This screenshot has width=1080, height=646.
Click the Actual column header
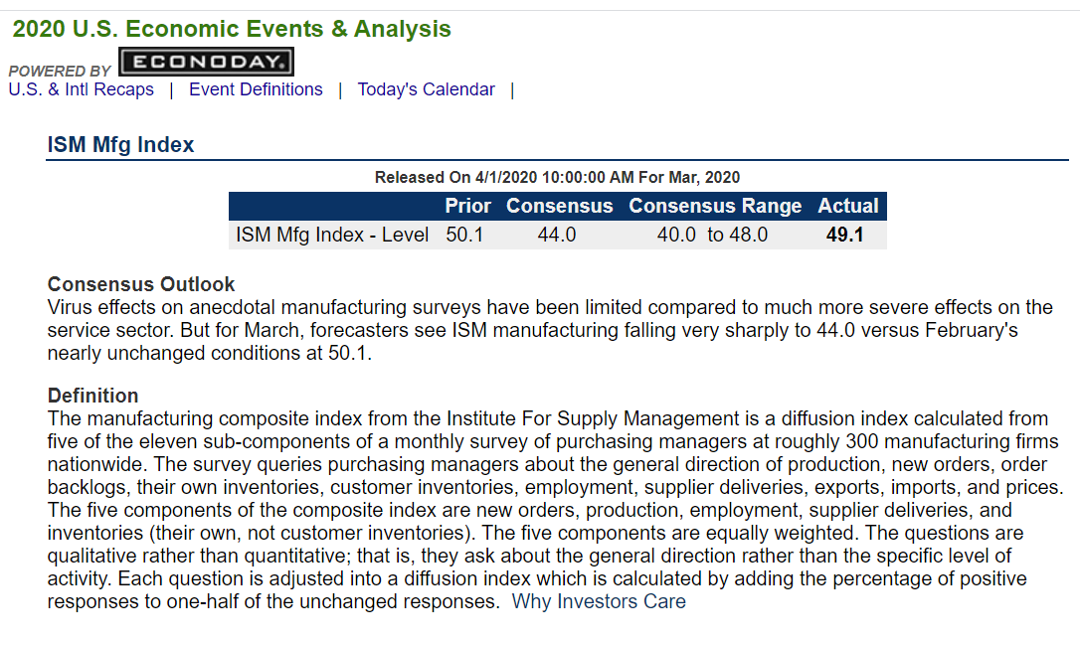848,206
